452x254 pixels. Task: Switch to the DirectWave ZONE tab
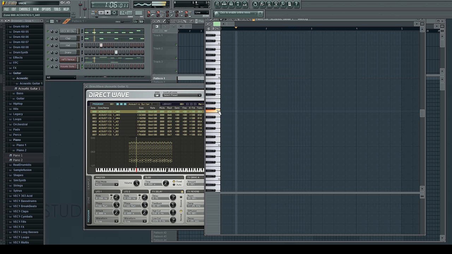coord(89,200)
